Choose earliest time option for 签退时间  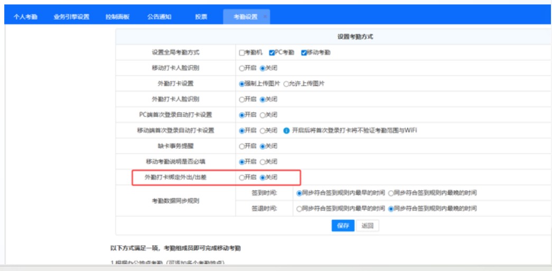point(300,209)
